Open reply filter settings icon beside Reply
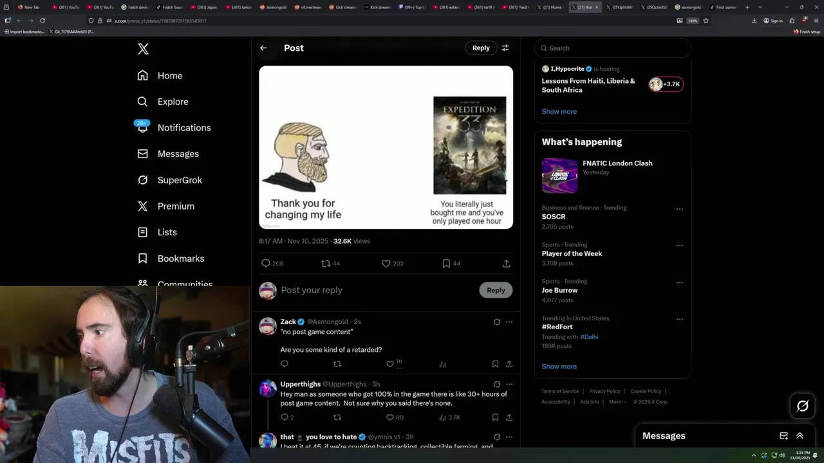This screenshot has height=463, width=824. point(505,48)
